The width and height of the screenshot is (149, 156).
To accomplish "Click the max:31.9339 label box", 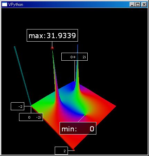I will (x=52, y=35).
